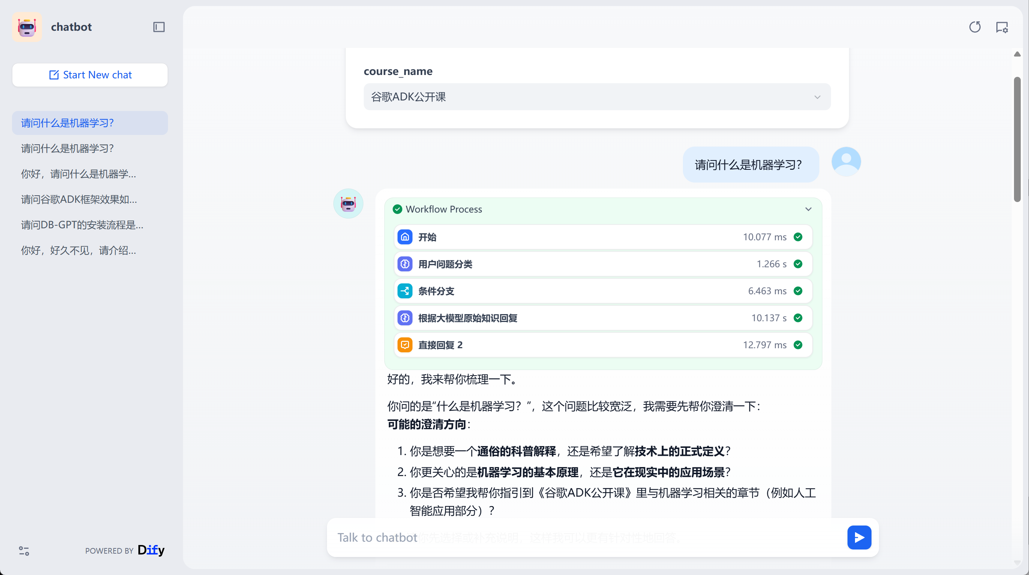The image size is (1029, 575).
Task: Expand the 根据大模型原始知识回复 step row
Action: (x=603, y=318)
